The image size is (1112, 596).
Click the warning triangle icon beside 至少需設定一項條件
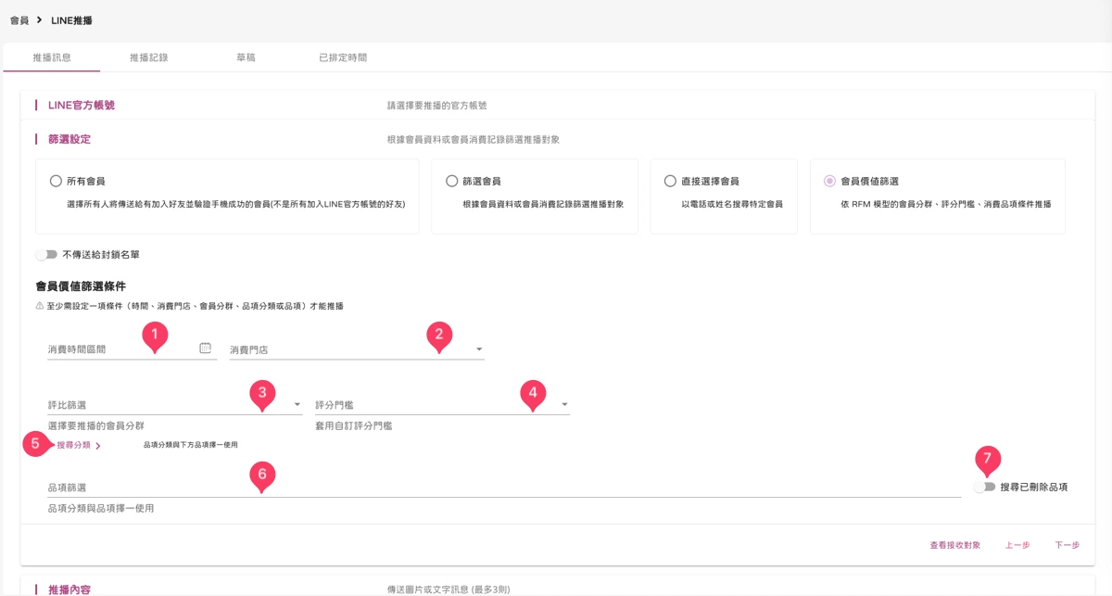(x=39, y=306)
